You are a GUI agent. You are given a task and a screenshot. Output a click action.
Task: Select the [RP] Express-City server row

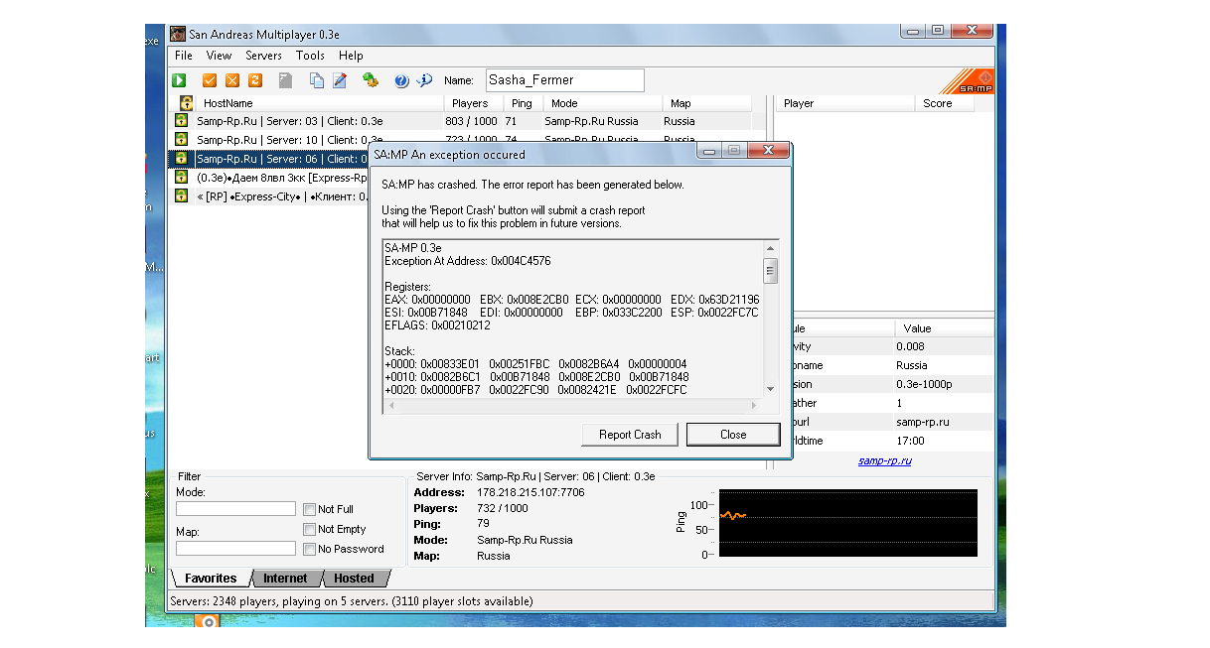(268, 195)
